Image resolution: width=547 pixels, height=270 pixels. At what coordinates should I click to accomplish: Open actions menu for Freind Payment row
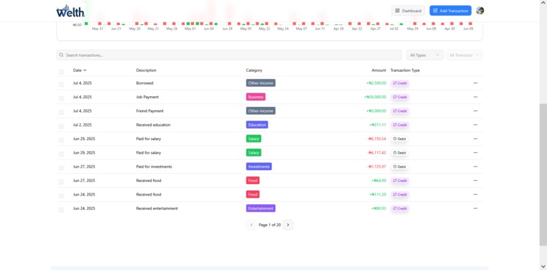(475, 111)
